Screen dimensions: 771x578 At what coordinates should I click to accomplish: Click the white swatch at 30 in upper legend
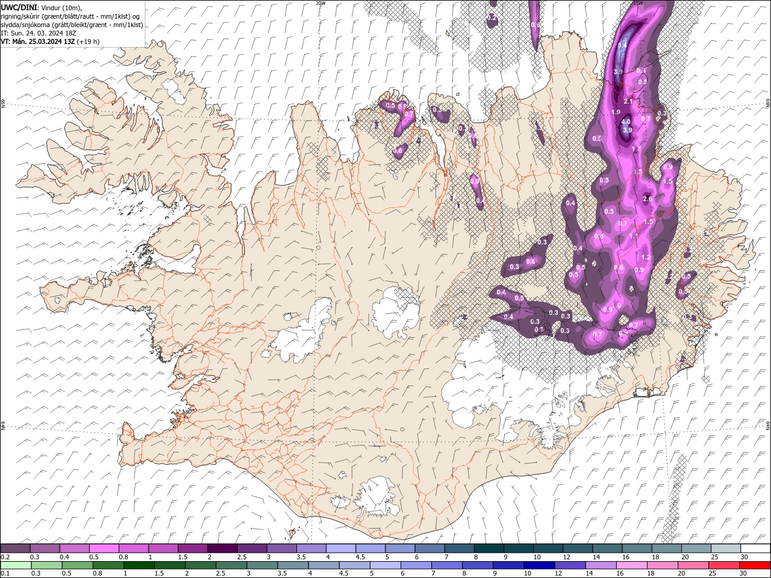[x=755, y=548]
